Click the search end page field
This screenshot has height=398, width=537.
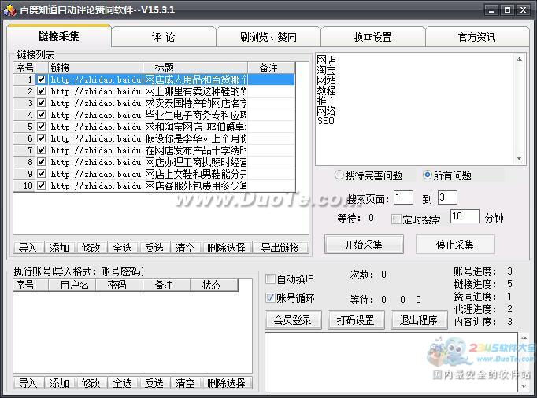pos(447,197)
